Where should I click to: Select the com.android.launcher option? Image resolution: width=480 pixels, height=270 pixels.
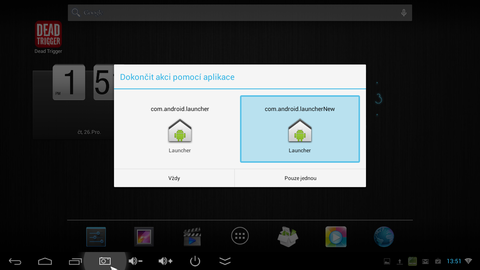pos(180,129)
